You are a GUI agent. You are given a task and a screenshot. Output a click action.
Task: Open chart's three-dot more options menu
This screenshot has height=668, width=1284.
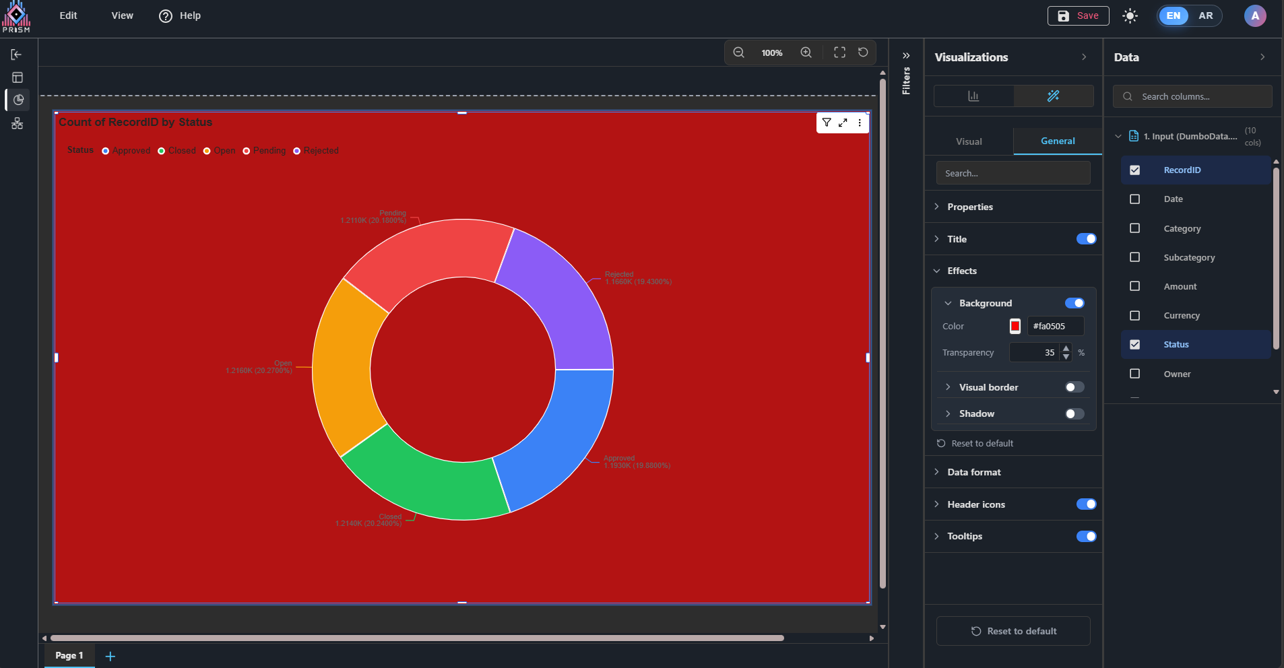click(860, 123)
